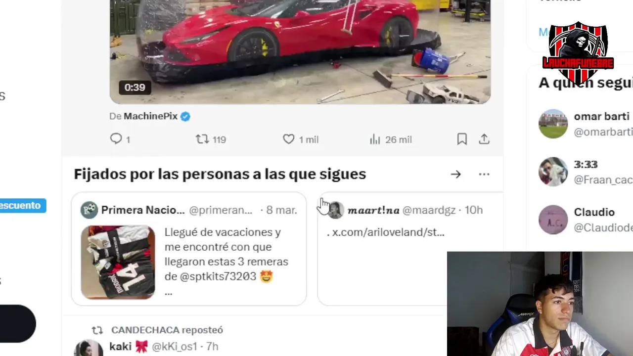Expand pinned posts with the arrow icon
633x356 pixels.
pyautogui.click(x=455, y=174)
